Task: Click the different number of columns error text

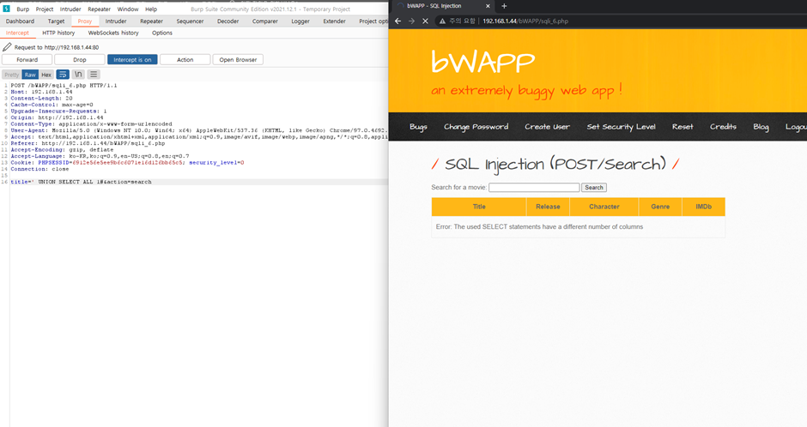Action: point(539,226)
